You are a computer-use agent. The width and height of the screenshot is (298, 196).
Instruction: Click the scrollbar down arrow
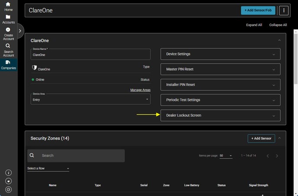tap(296, 194)
